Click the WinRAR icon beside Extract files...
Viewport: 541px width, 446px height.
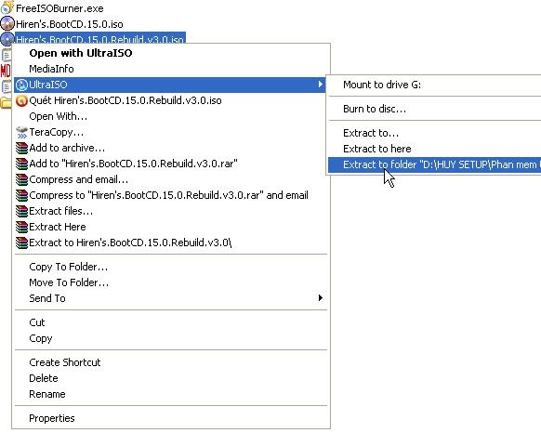pyautogui.click(x=21, y=211)
